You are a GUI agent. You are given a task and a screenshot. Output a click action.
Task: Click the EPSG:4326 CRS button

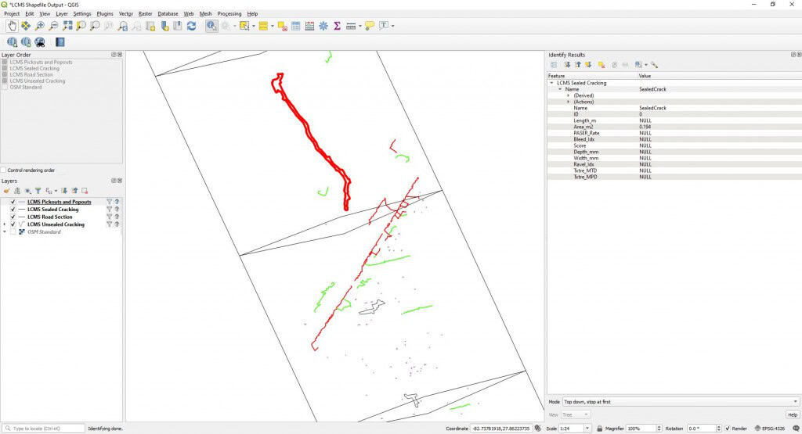coord(769,429)
